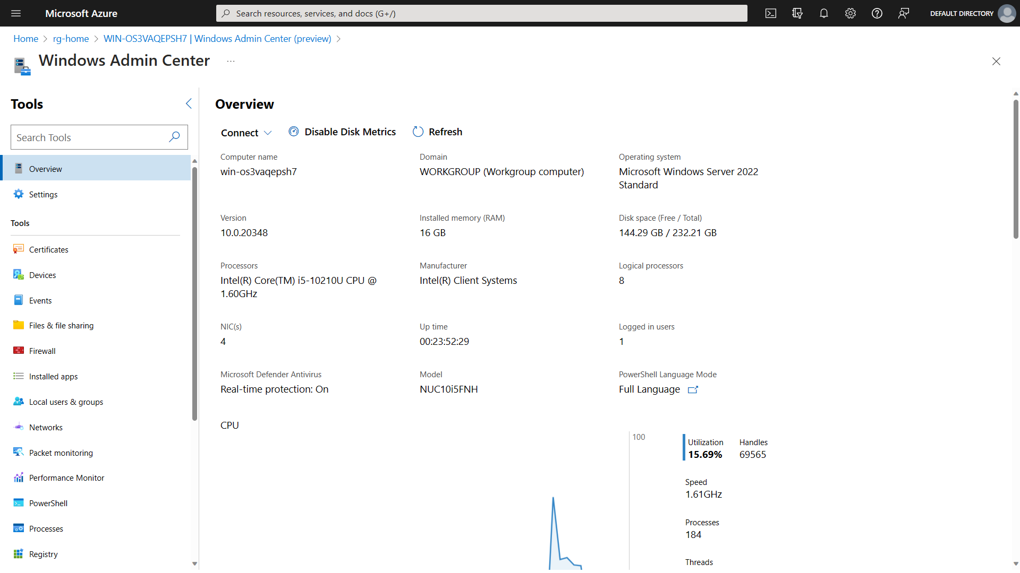Open the ellipsis more options beside the title

coord(231,61)
